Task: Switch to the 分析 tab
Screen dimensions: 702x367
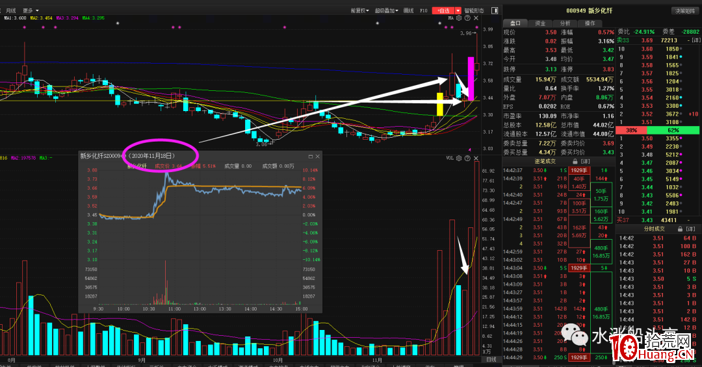Action: click(565, 23)
